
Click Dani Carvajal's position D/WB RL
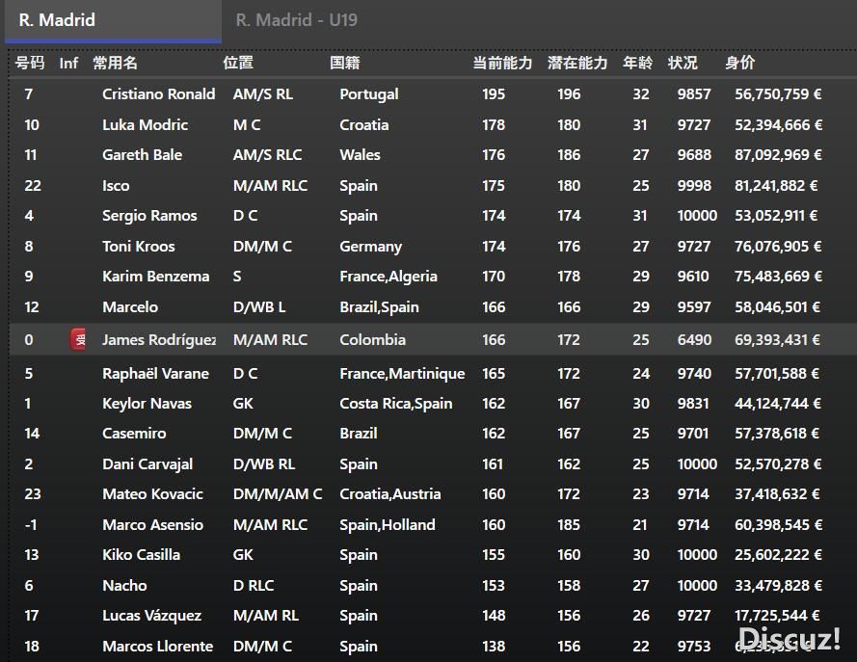click(x=264, y=464)
